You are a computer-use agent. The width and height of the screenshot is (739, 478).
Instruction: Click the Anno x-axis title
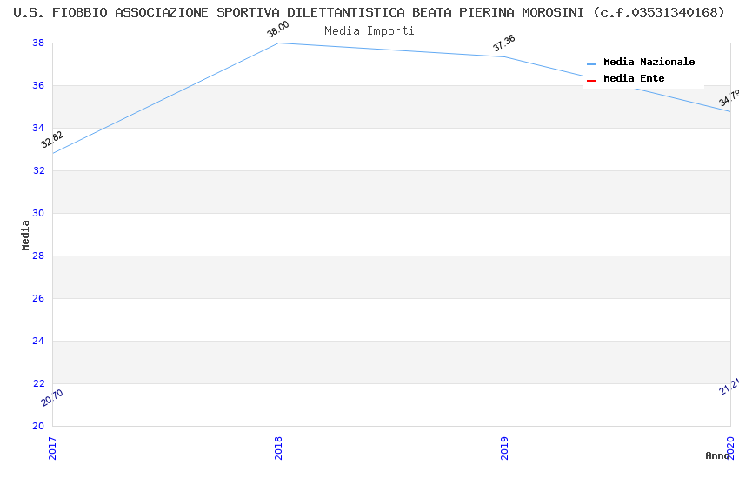click(x=717, y=455)
